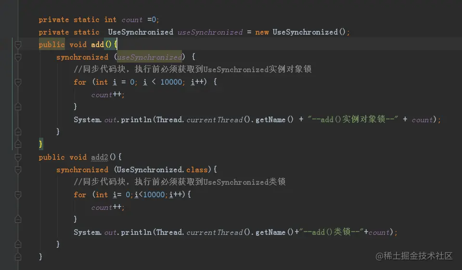Click the comment ending with 'UseSynchronized类锁'

coord(180,182)
